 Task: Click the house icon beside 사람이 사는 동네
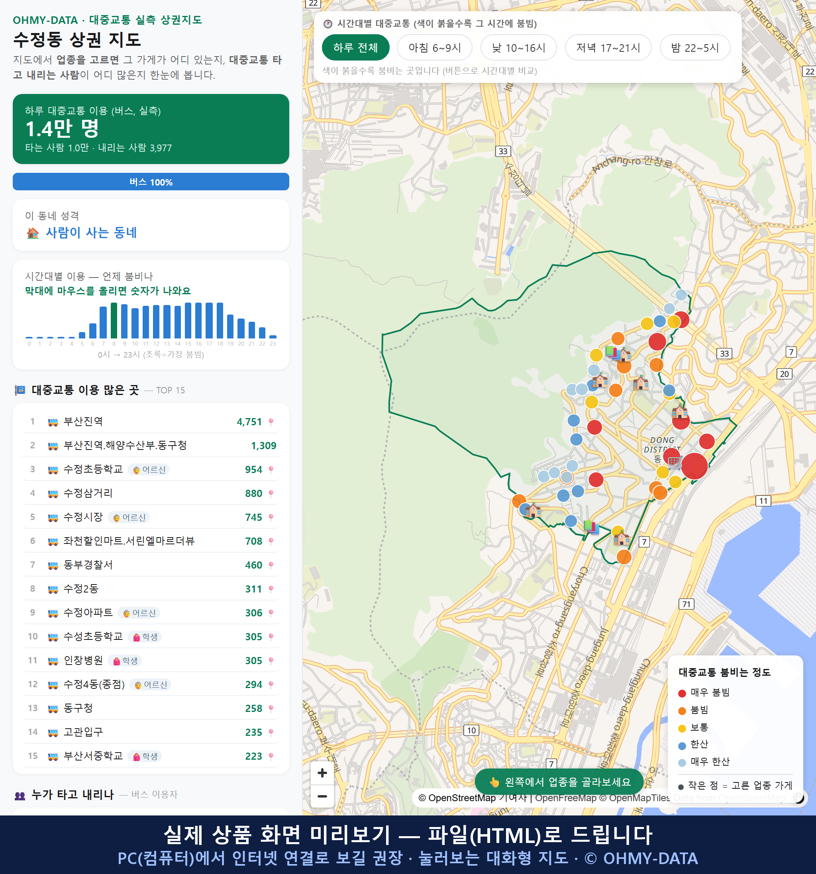coord(33,233)
